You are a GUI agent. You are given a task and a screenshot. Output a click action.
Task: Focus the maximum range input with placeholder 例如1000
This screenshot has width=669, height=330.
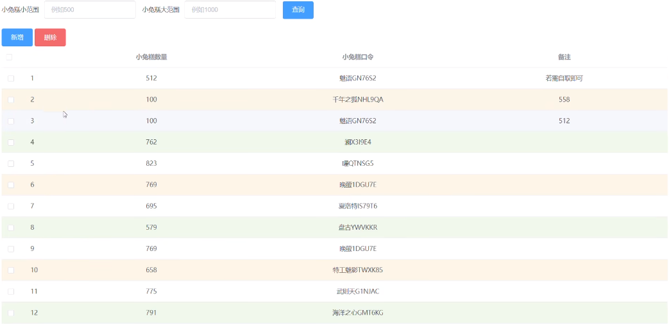[230, 10]
